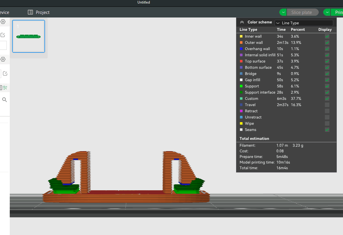Click the Travel label
The height and width of the screenshot is (235, 343).
click(250, 105)
